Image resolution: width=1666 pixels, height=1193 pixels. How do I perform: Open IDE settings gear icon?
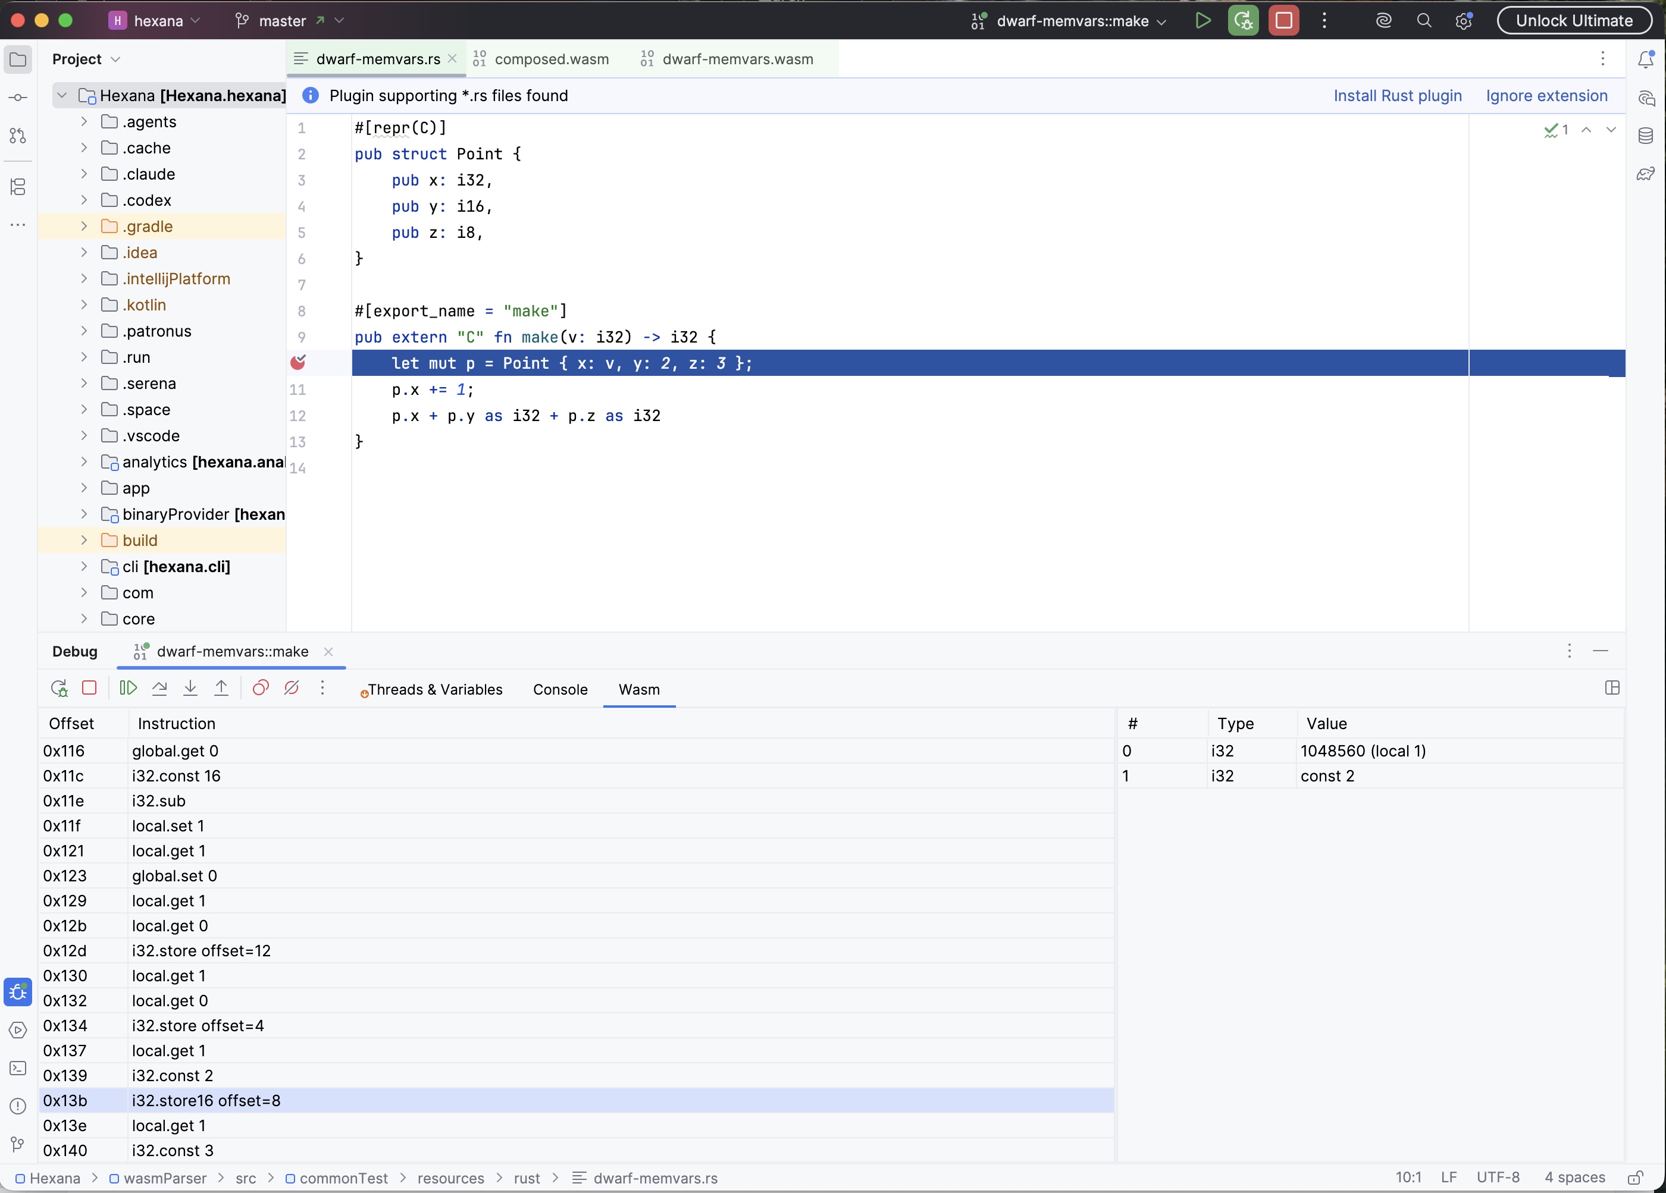pos(1463,21)
